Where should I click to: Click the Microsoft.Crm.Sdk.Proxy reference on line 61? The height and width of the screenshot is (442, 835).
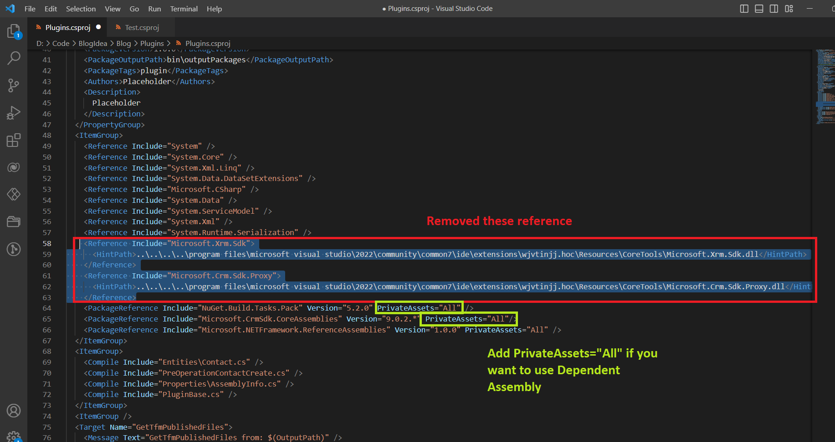(182, 276)
